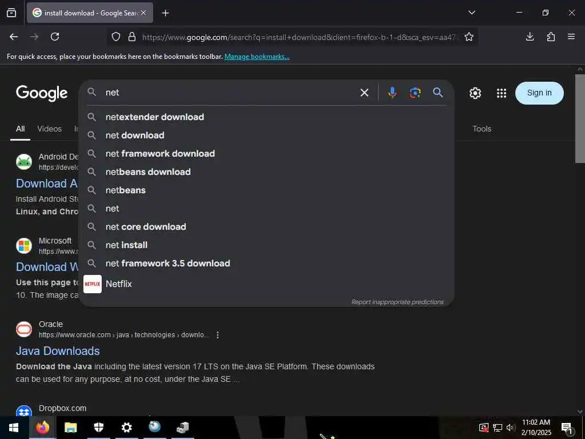Click the Oracle site favicon
Viewport: 585px width, 439px height.
pyautogui.click(x=24, y=329)
